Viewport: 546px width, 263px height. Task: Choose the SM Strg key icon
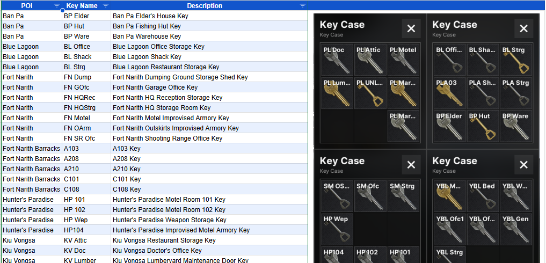click(x=404, y=196)
